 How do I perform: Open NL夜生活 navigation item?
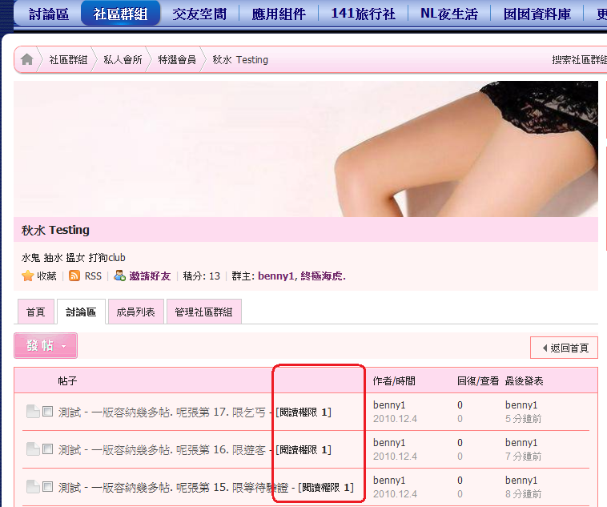pyautogui.click(x=449, y=14)
